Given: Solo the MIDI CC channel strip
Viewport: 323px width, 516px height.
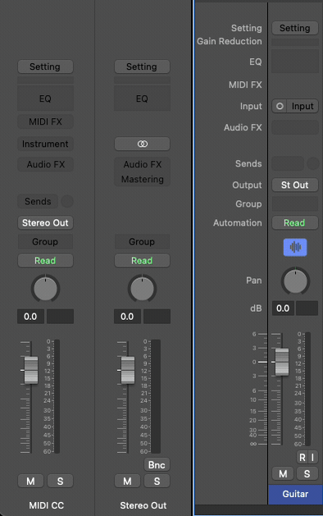Looking at the screenshot, I should 60,481.
